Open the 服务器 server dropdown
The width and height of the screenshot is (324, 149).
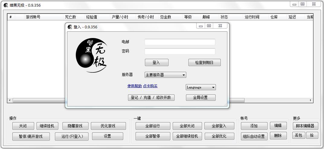click(165, 75)
